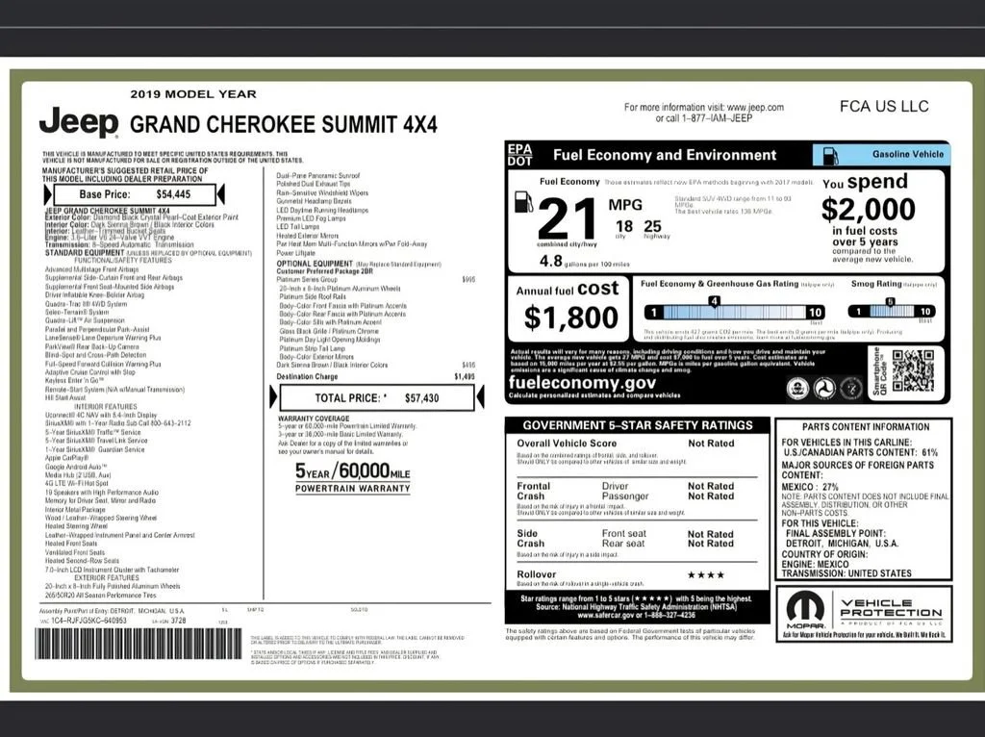This screenshot has width=985, height=737.
Task: Click the Quadra-Lift Air Suspension line
Action: tap(85, 320)
